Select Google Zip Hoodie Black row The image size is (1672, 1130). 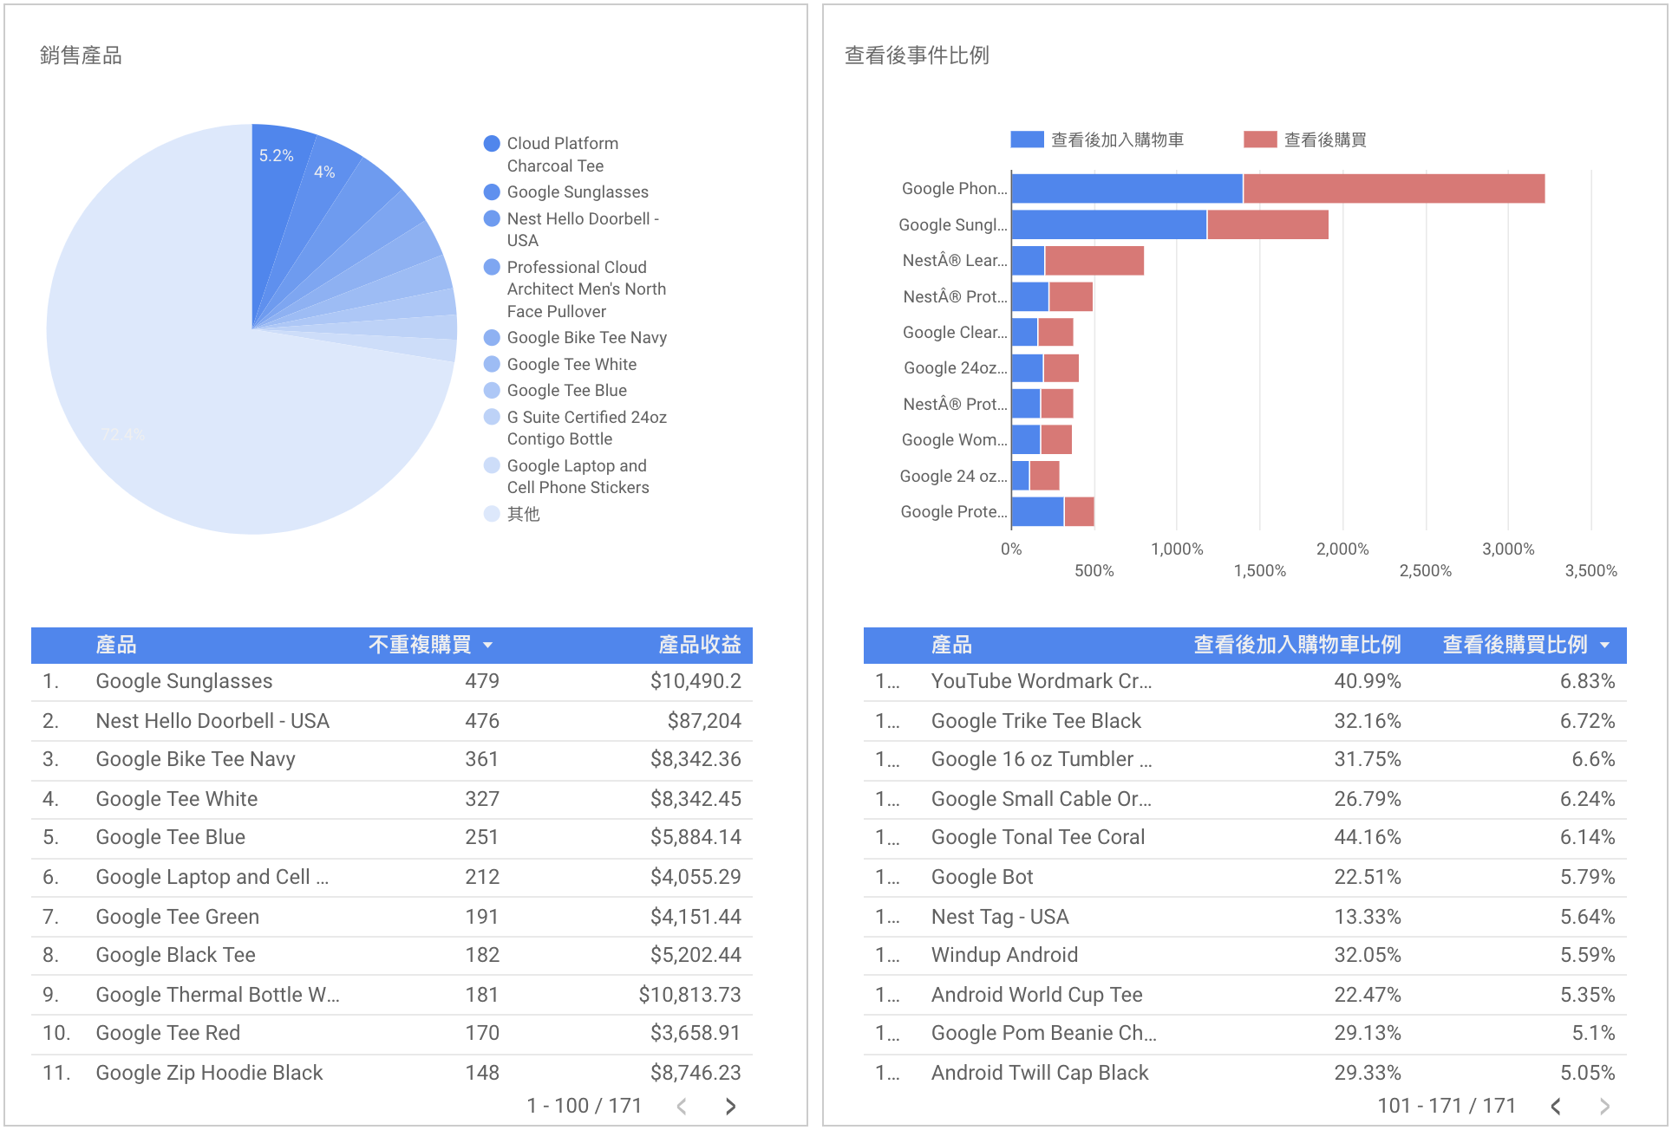392,1073
